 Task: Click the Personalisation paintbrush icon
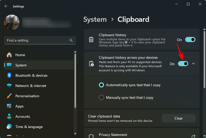tap(9, 96)
